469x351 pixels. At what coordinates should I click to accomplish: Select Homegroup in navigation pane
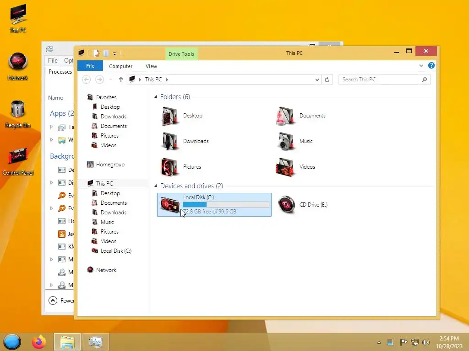(106, 165)
